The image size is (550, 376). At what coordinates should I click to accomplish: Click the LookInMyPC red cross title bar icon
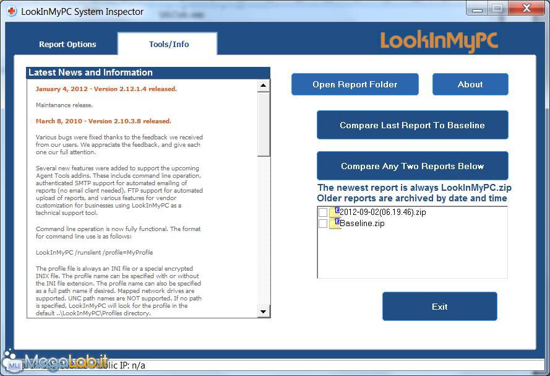11,11
